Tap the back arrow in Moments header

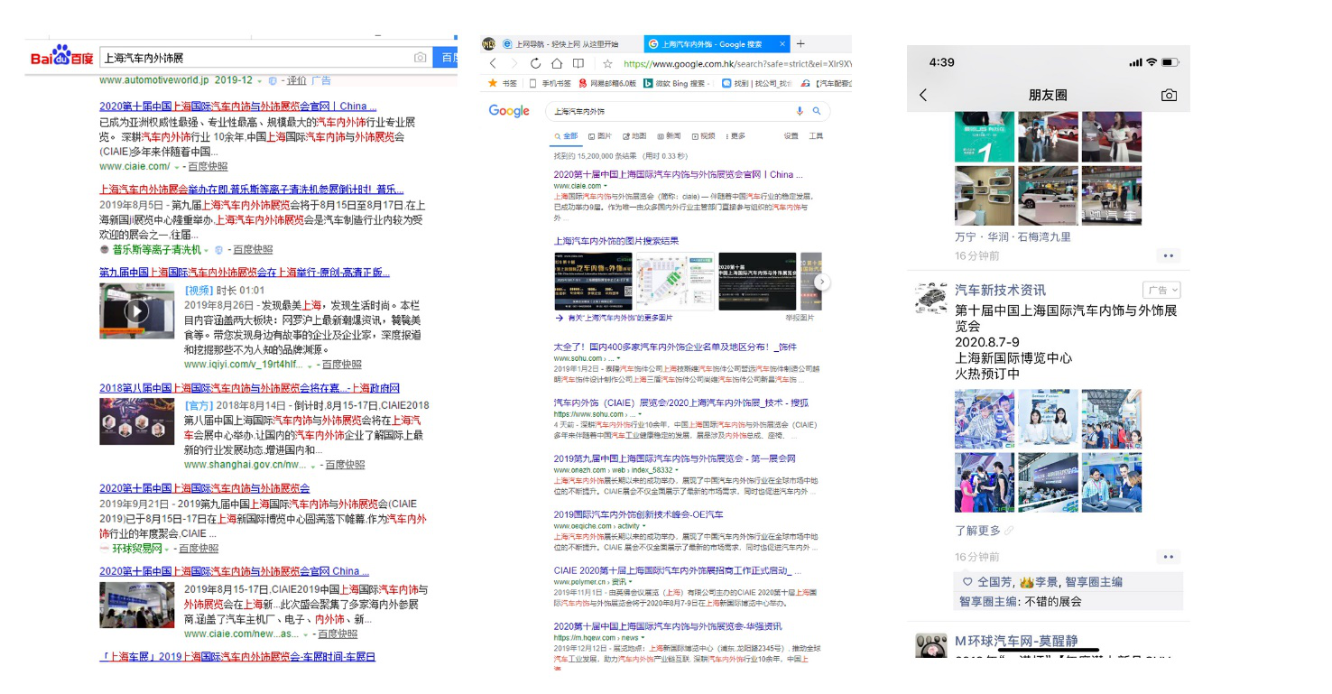pos(923,95)
